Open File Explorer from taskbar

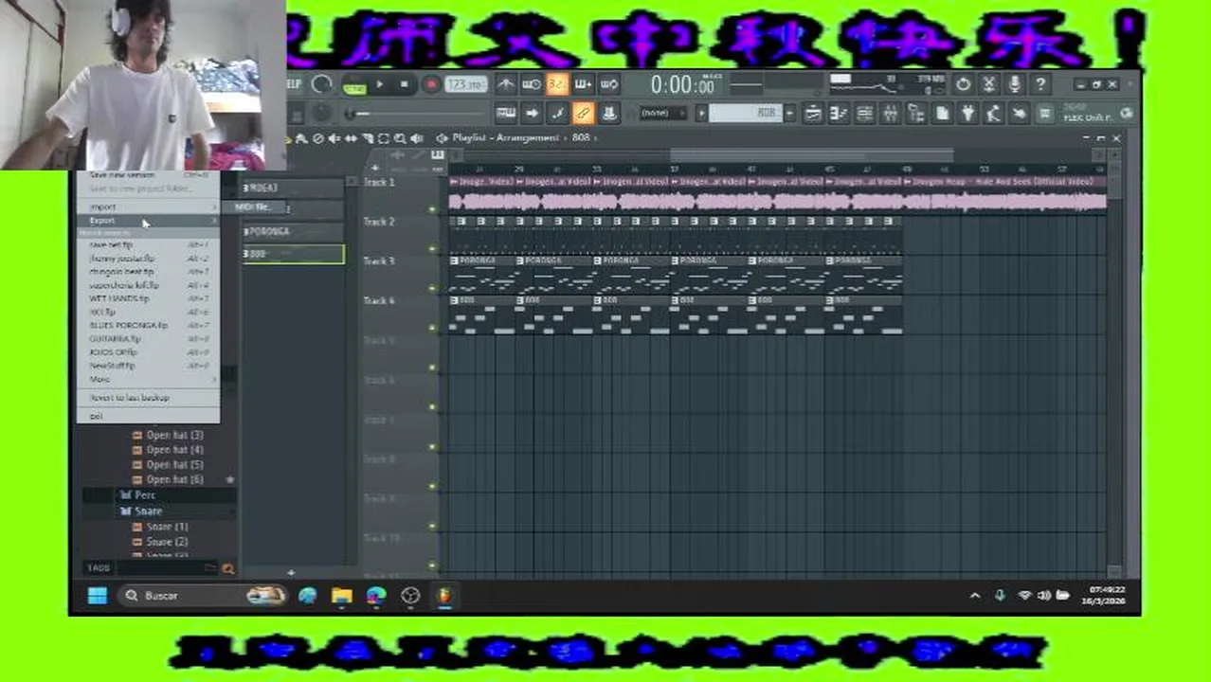(342, 596)
